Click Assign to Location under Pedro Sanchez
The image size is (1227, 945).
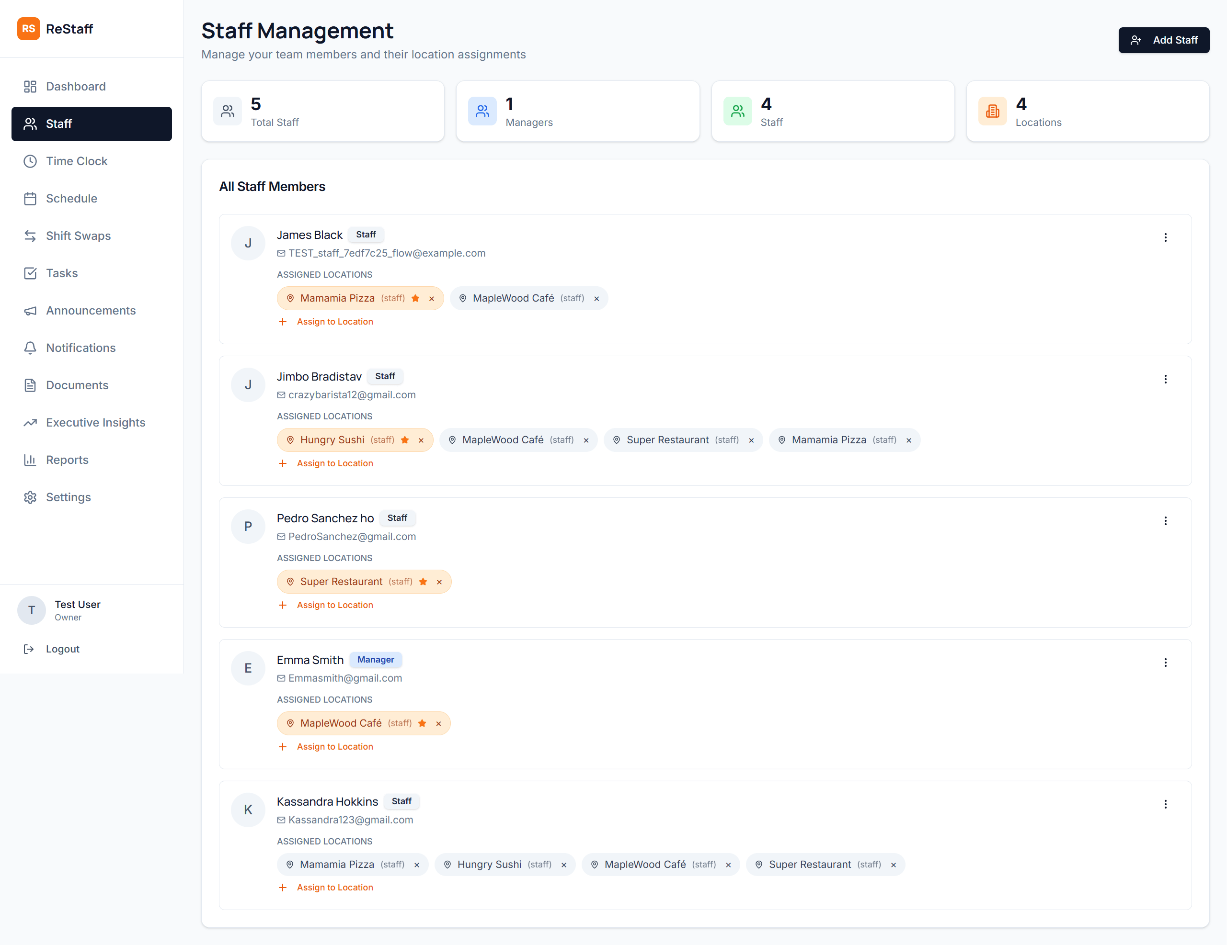(x=335, y=605)
